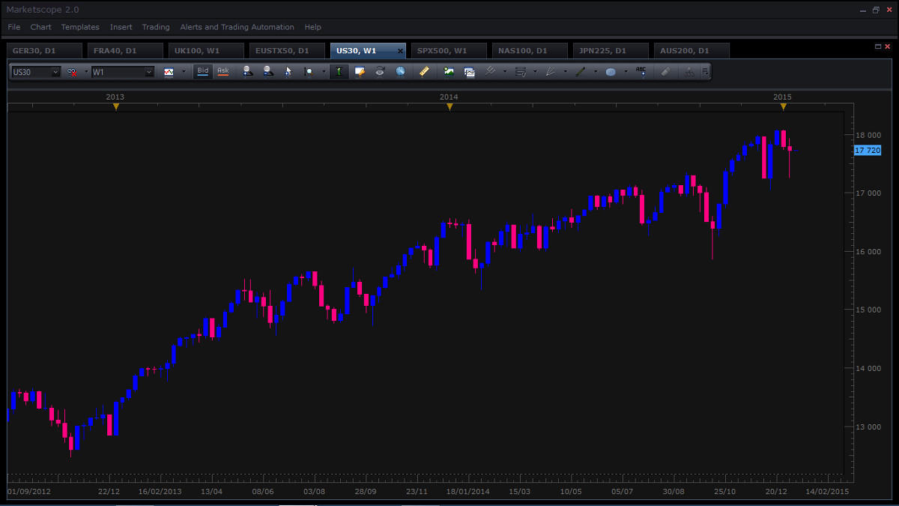Expand the ellipse shape dropdown arrow
This screenshot has height=506, width=899.
click(626, 72)
